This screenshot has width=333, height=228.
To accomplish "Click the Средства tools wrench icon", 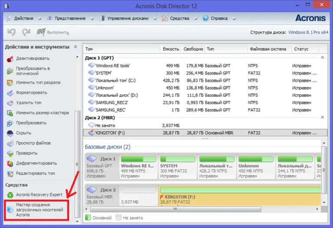I will point(165,18).
